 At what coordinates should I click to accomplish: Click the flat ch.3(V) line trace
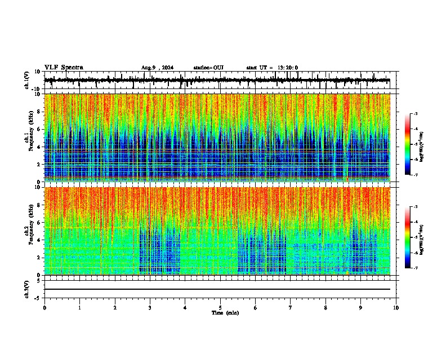tap(217, 289)
